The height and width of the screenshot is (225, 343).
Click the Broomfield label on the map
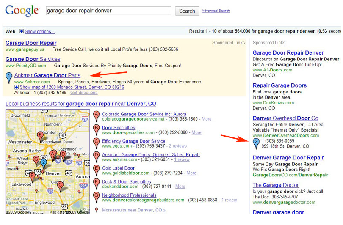(20, 115)
